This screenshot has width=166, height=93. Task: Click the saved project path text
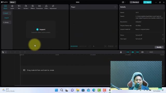pos(149,17)
